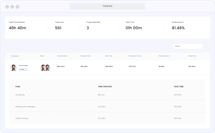215x133 pixels.
Task: Click the employee's profile avatar
Action: [13, 68]
